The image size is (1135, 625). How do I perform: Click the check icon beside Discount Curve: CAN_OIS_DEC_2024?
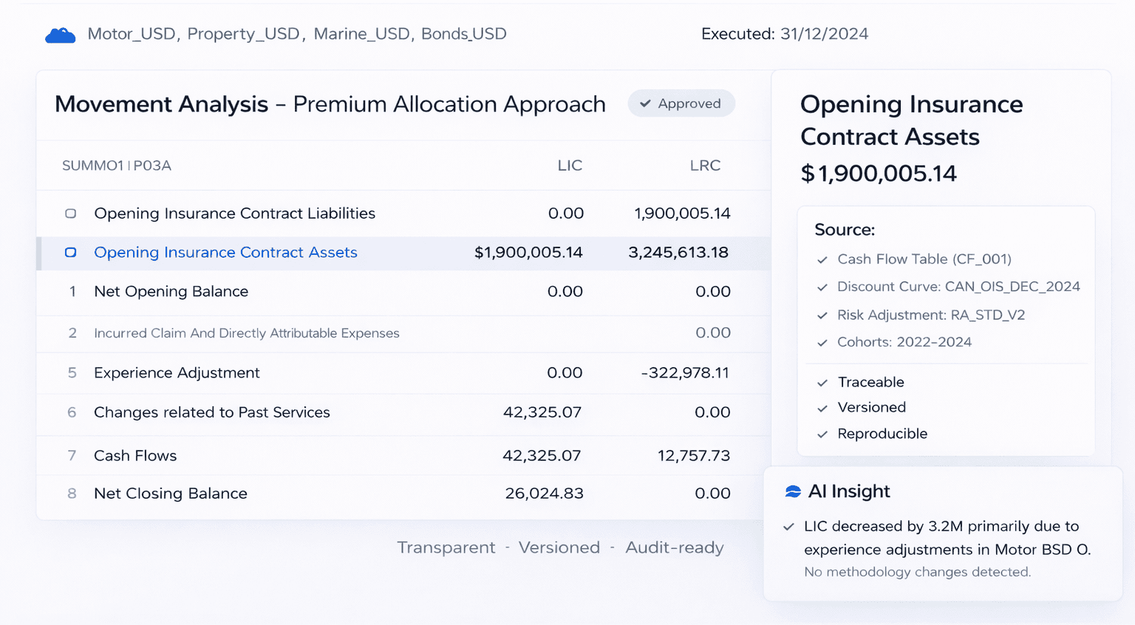pyautogui.click(x=822, y=287)
